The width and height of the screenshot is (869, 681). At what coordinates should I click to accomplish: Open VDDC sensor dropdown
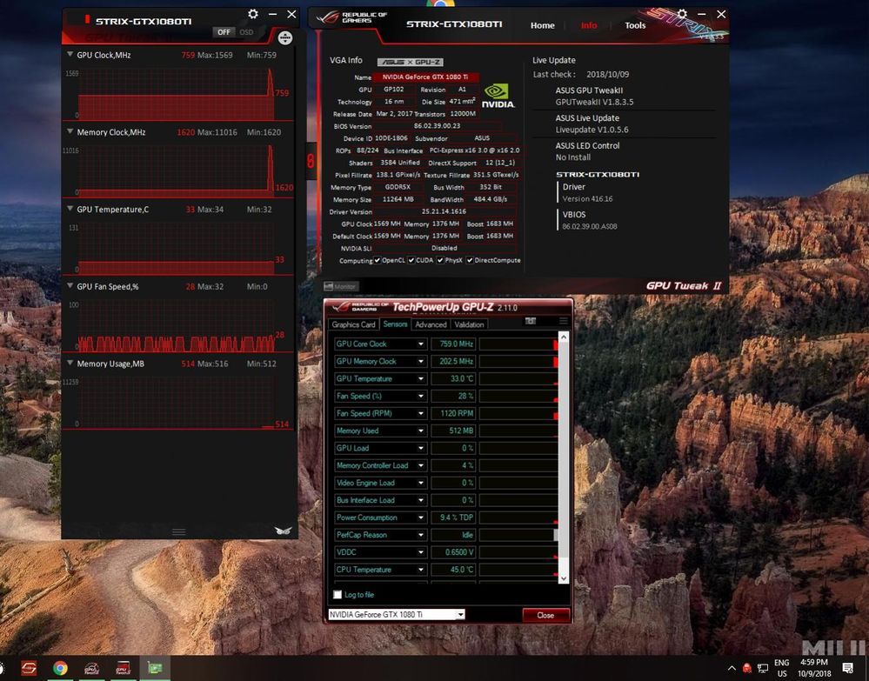[421, 552]
